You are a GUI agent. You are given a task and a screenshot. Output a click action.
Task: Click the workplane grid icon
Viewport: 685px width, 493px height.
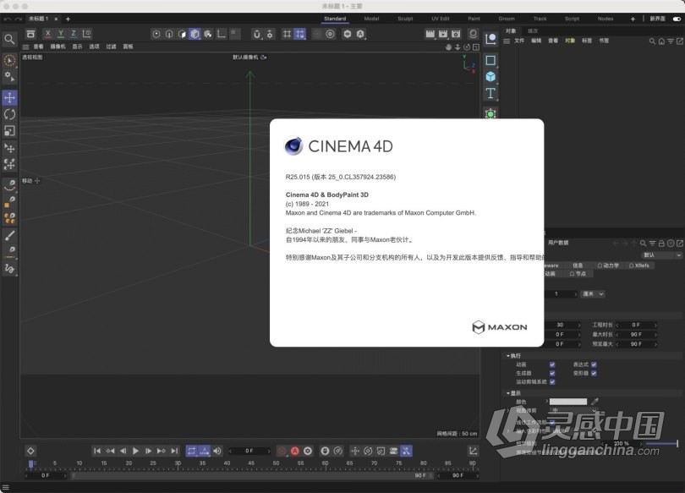coord(287,34)
